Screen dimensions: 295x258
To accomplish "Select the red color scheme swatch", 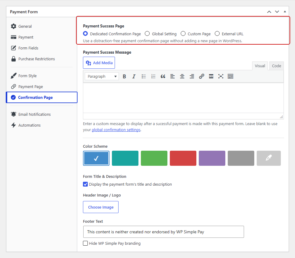I will click(x=183, y=158).
